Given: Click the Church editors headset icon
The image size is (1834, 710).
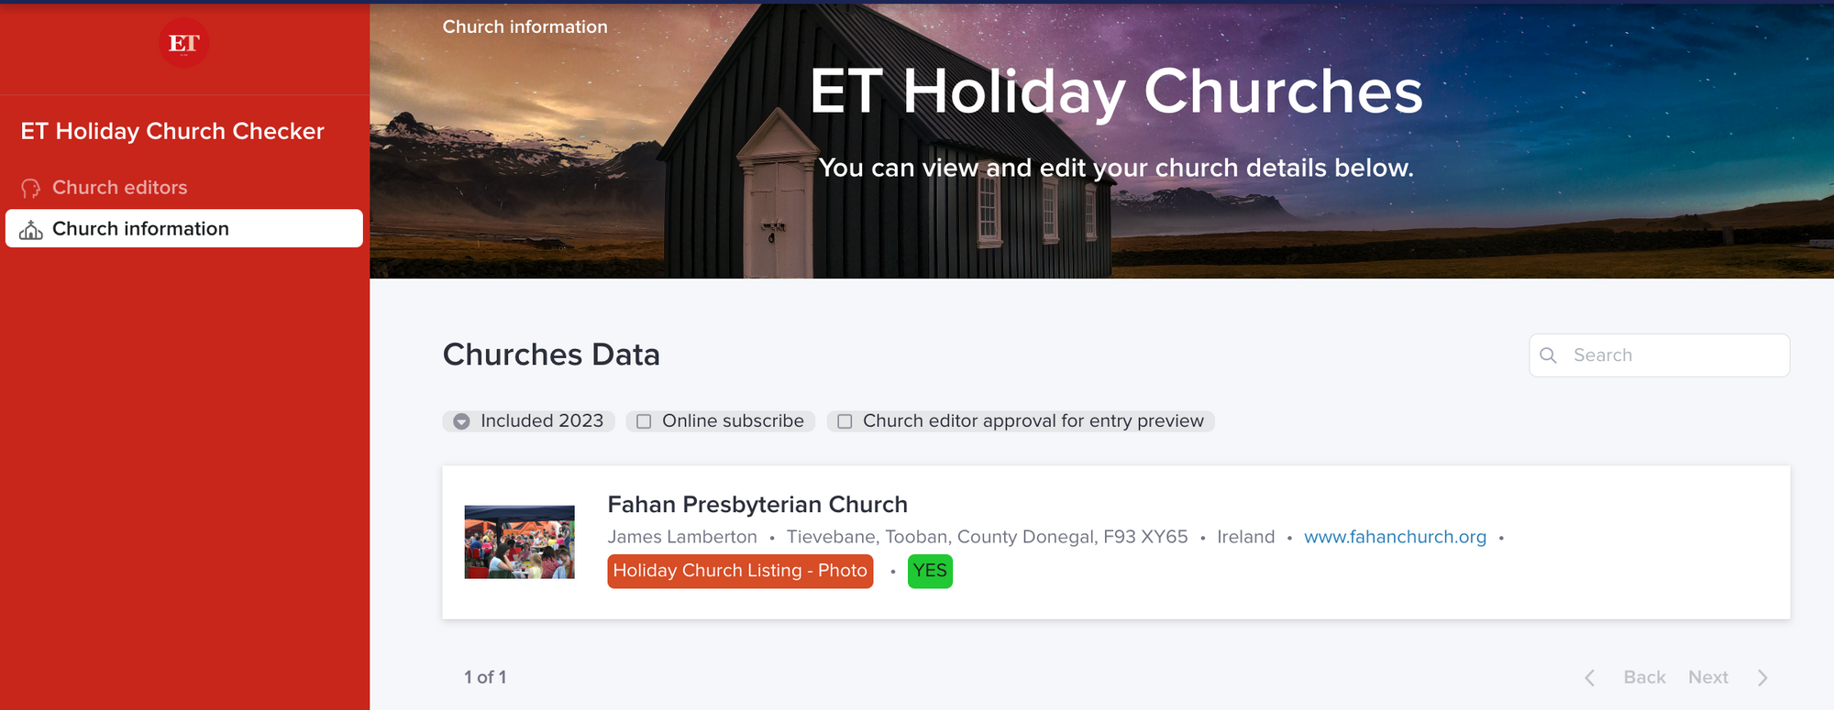Looking at the screenshot, I should click(x=31, y=188).
